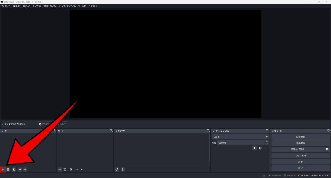Add a new source with the plus icon
331x178 pixels.
60,169
